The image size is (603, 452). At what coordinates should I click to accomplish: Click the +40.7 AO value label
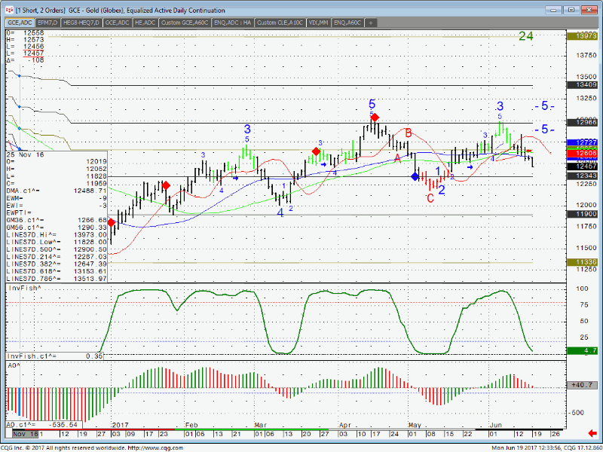(582, 385)
